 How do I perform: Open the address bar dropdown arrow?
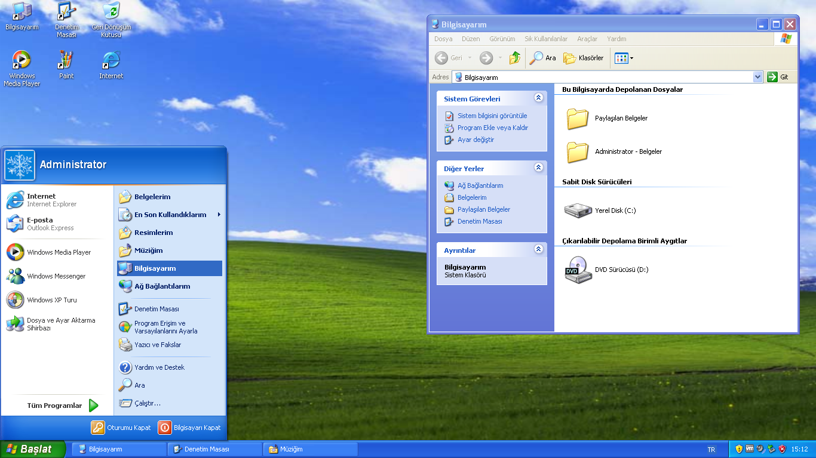tap(757, 77)
